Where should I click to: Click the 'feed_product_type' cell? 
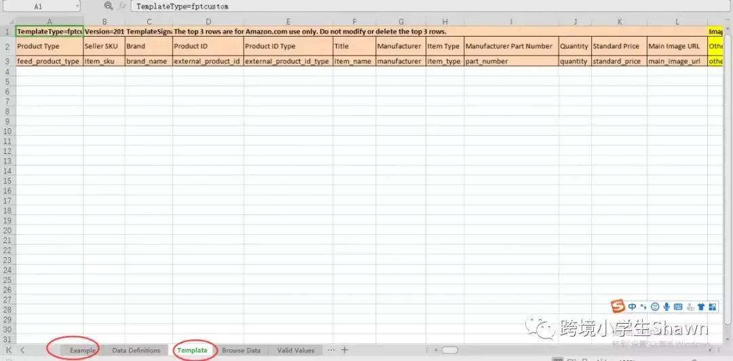50,61
